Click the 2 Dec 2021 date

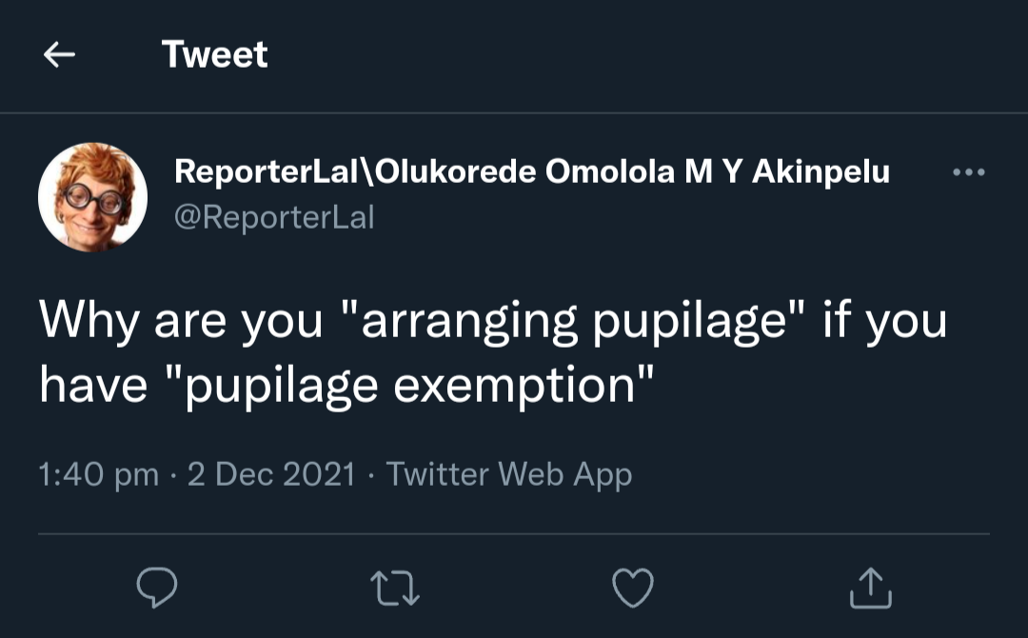click(270, 474)
